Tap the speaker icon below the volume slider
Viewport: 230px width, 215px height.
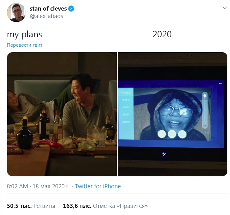click(x=205, y=125)
